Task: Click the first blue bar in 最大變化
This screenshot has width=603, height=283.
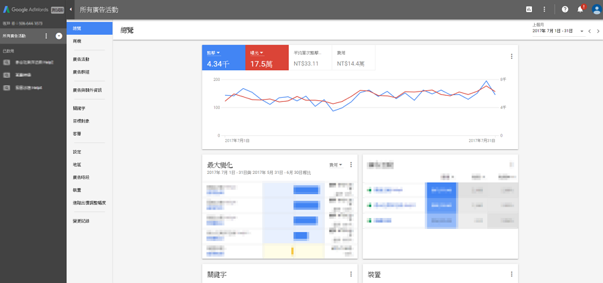Action: 306,190
